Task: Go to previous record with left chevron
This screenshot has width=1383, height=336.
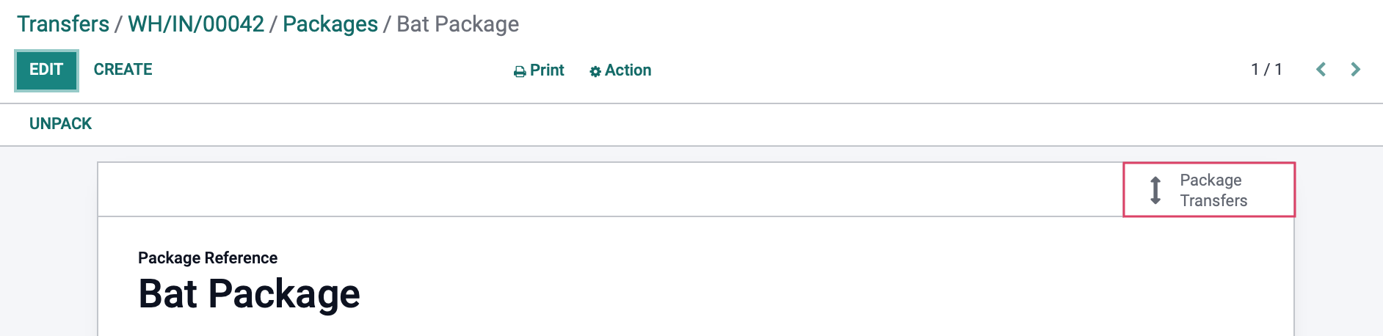Action: (x=1321, y=70)
